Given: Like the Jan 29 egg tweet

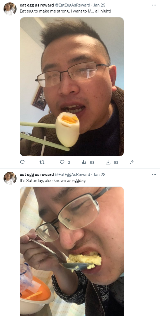Looking at the screenshot, I should click(x=65, y=162).
